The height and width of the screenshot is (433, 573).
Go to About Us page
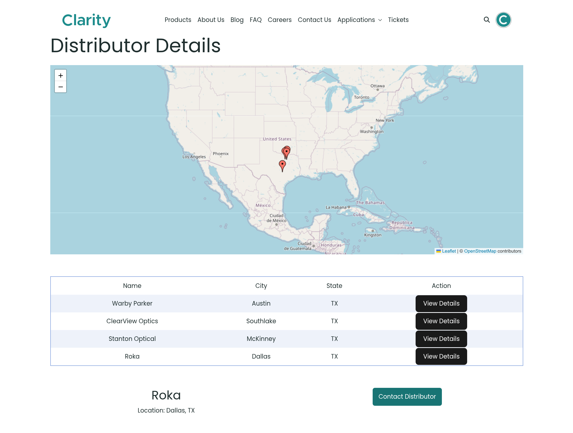[x=211, y=20]
